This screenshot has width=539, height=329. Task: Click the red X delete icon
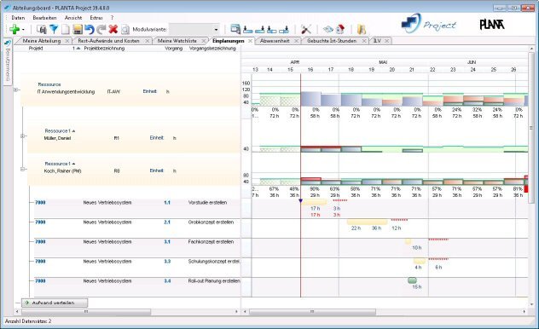[x=113, y=30]
